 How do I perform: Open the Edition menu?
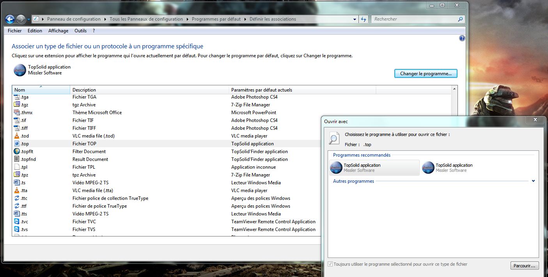(35, 31)
